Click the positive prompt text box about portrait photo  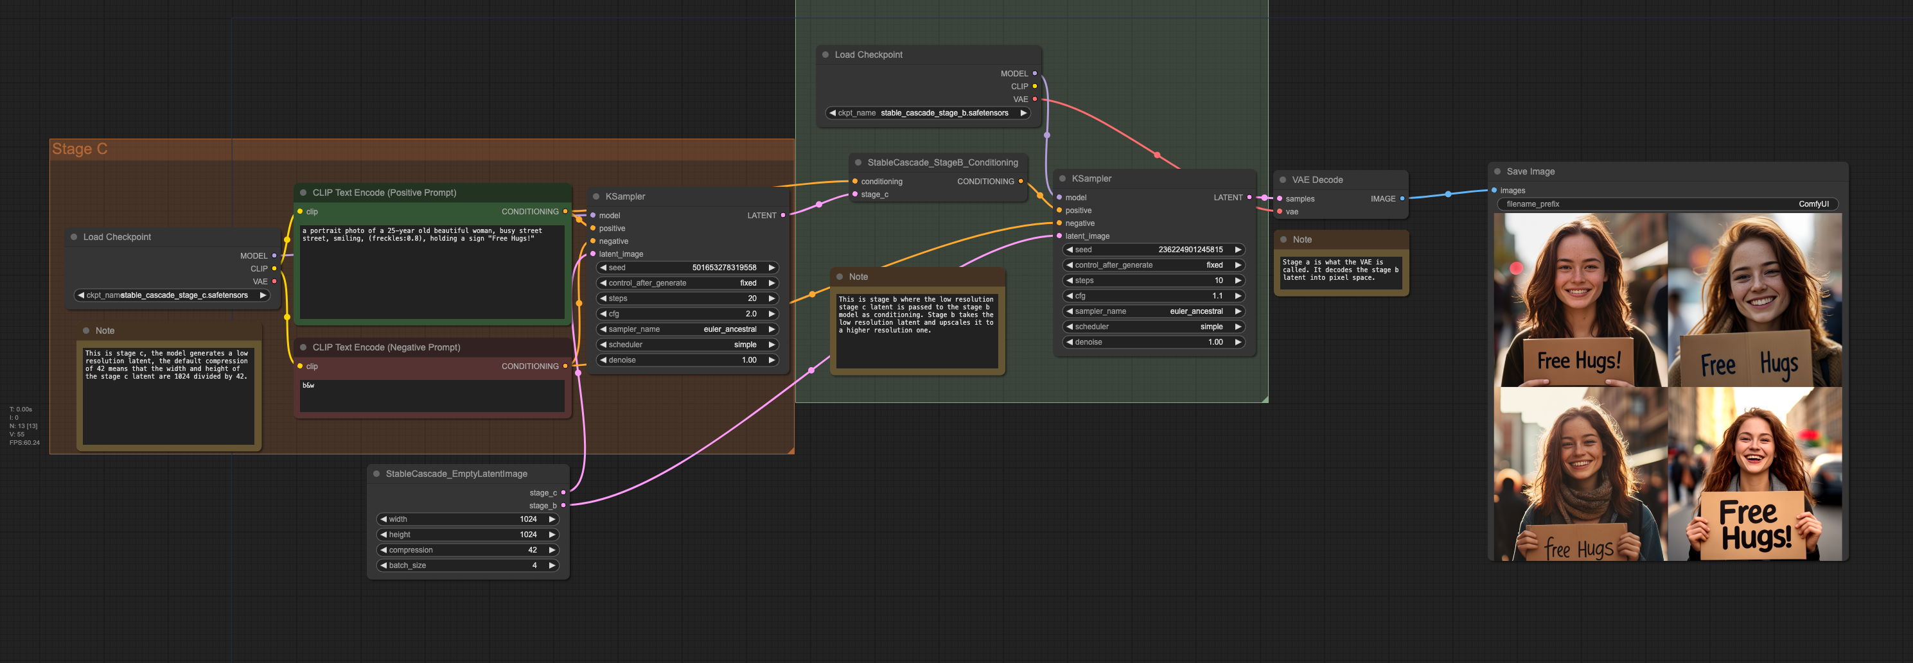(x=432, y=271)
